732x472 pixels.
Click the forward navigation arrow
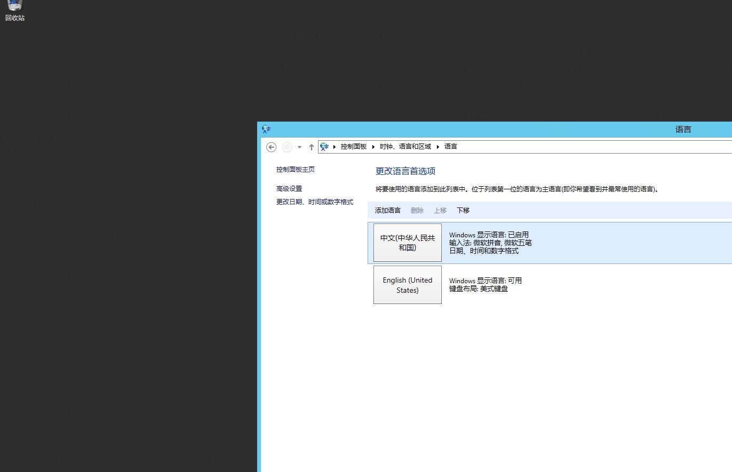pos(287,147)
